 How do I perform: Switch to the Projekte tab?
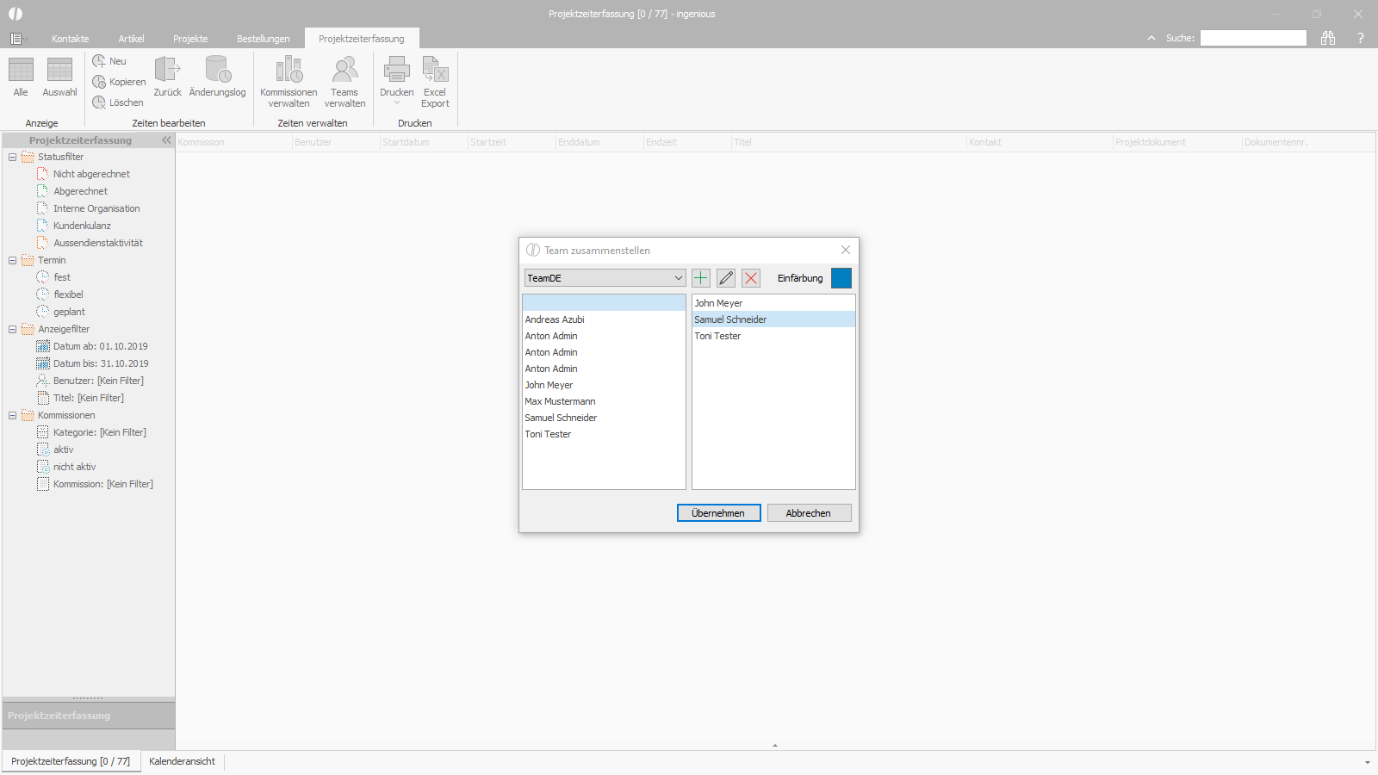[190, 39]
